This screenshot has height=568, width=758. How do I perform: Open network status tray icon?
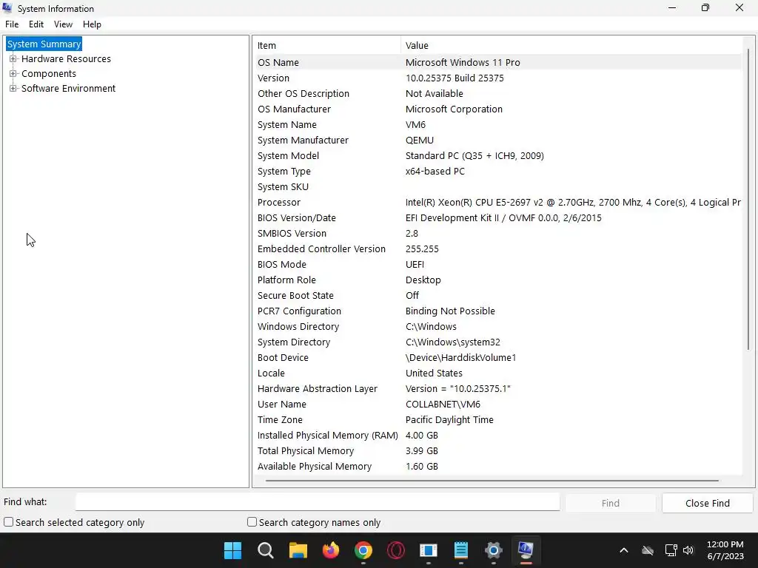[x=671, y=550]
